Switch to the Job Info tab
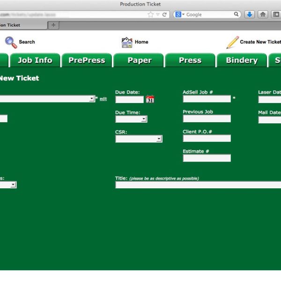This screenshot has width=281, height=281. click(35, 60)
